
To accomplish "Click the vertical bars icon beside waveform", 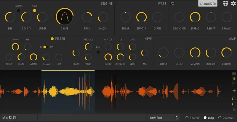I will pyautogui.click(x=234, y=79).
